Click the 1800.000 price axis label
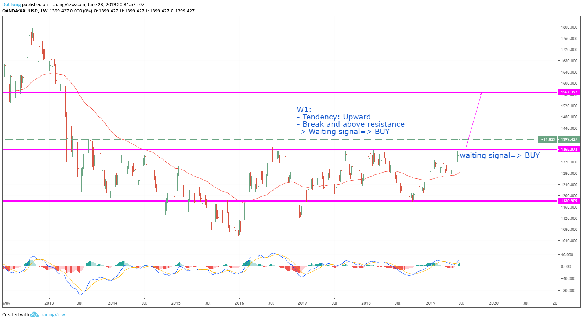 569,27
